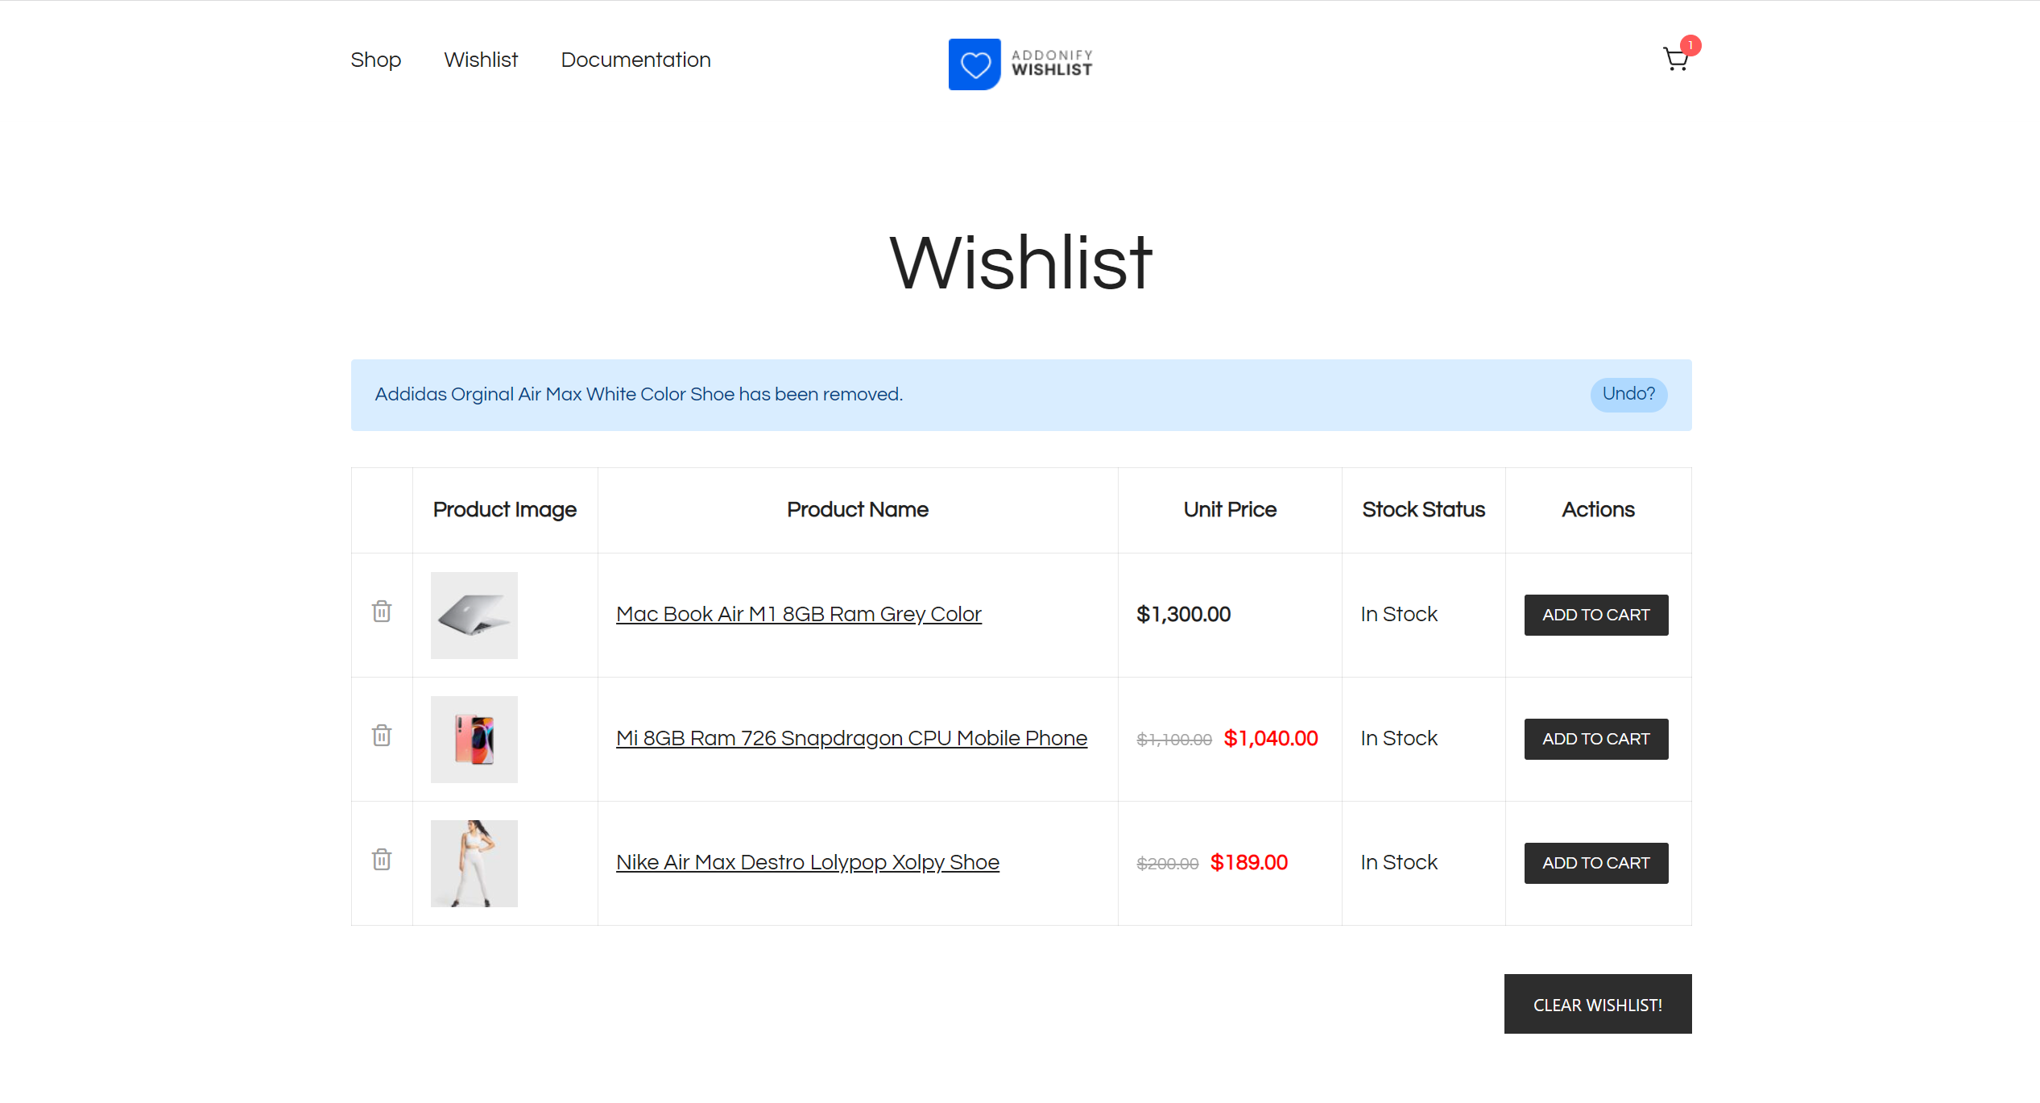This screenshot has width=2040, height=1103.
Task: Clear the entire wishlist
Action: pyautogui.click(x=1598, y=1004)
